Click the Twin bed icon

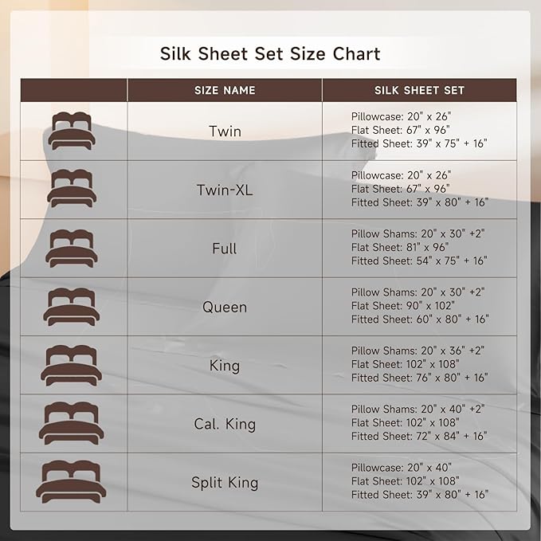72,131
